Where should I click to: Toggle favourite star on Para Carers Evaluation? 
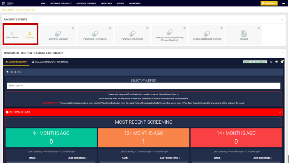73,28
